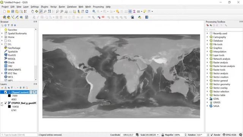The image size is (243, 137).
Task: Expand the Home node in Browser
Action: tap(2, 37)
